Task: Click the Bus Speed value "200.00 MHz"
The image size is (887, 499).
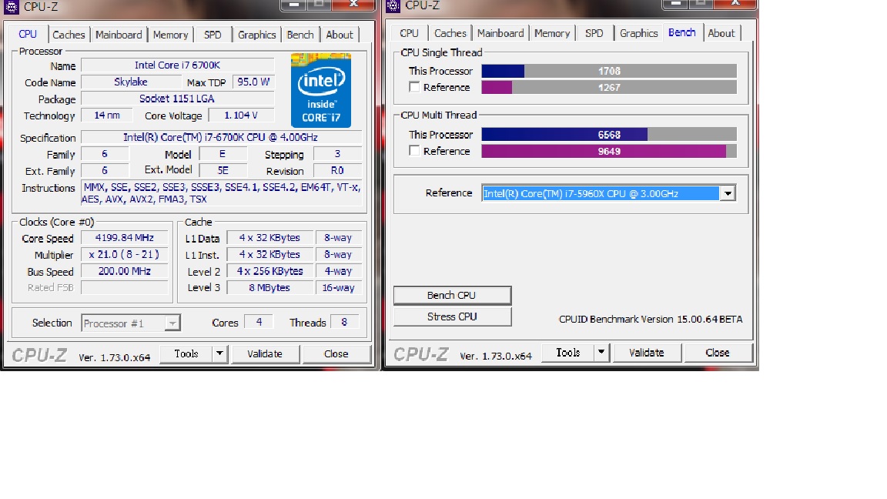Action: [x=125, y=271]
